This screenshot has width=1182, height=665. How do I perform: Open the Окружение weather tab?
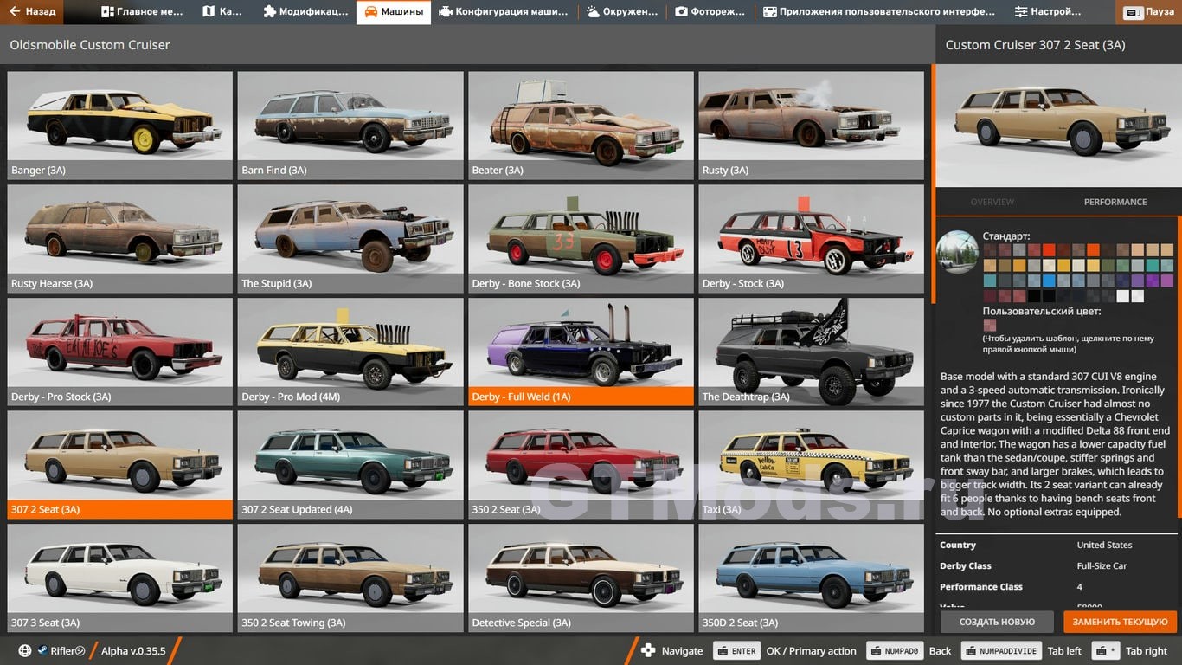tap(622, 12)
